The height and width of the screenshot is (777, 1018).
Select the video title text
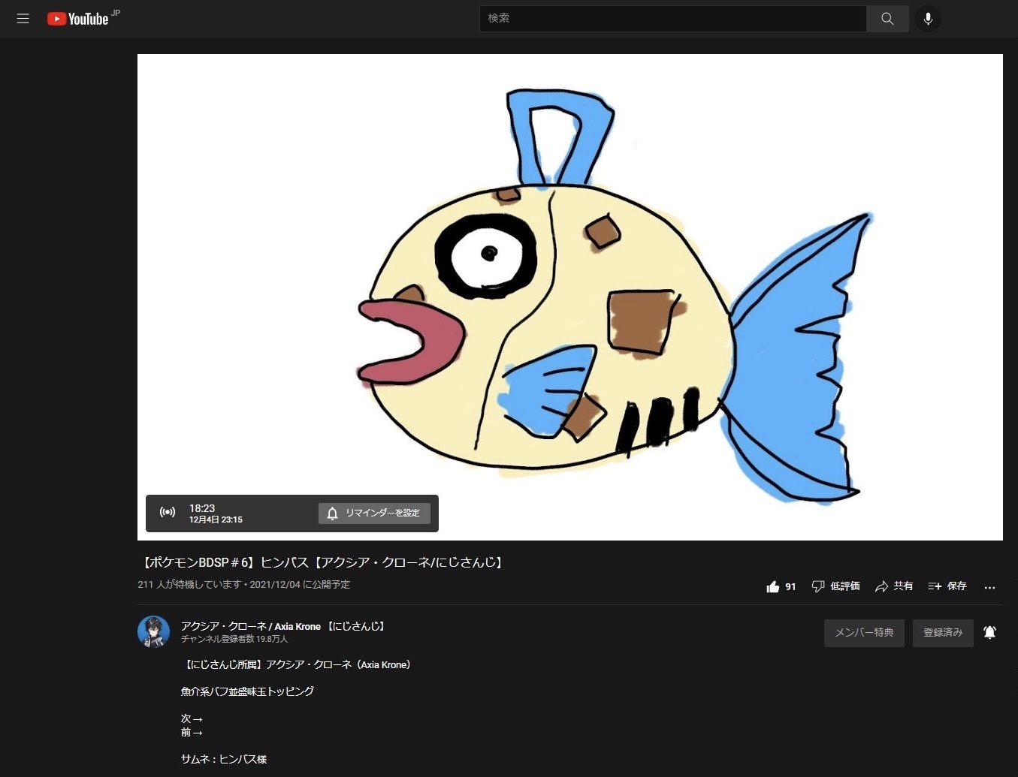[x=323, y=562]
